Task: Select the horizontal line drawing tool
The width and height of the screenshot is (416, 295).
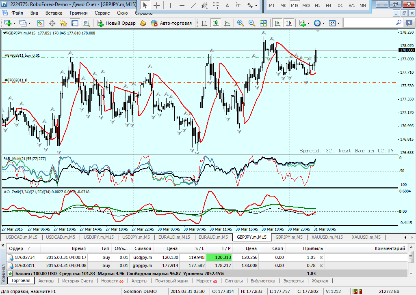Action: coord(182,5)
